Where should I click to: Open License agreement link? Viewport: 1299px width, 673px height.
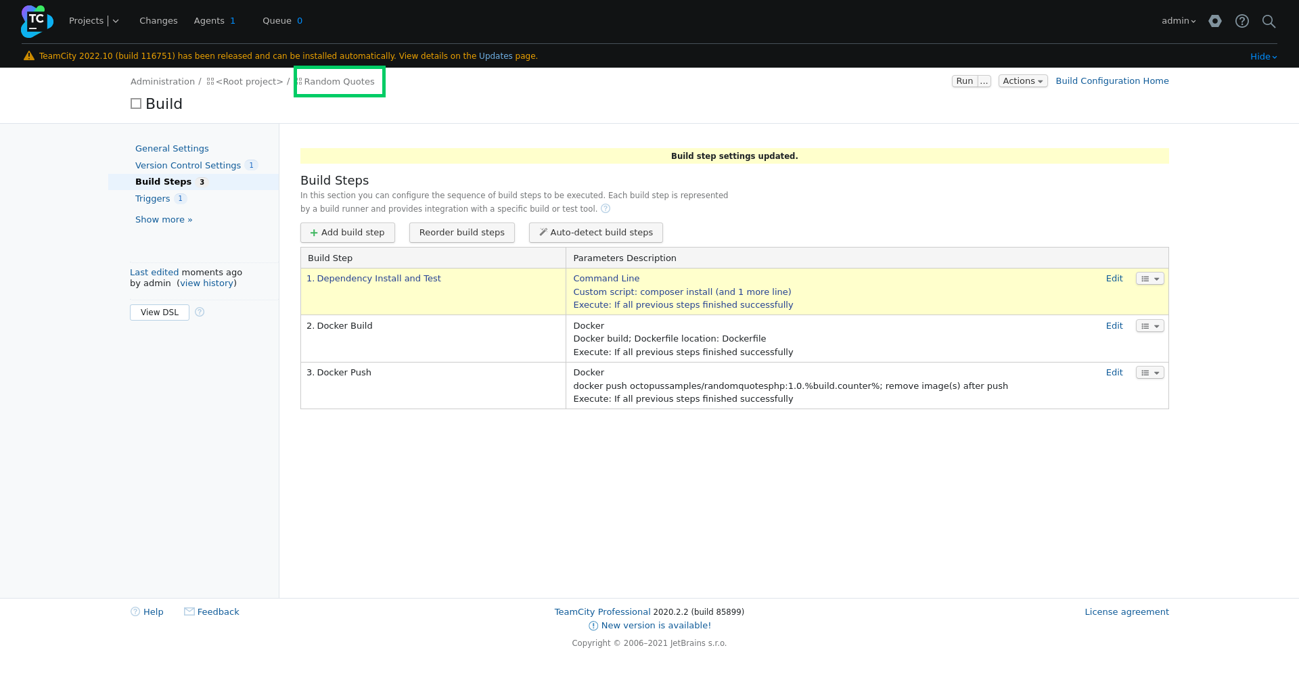pyautogui.click(x=1126, y=612)
